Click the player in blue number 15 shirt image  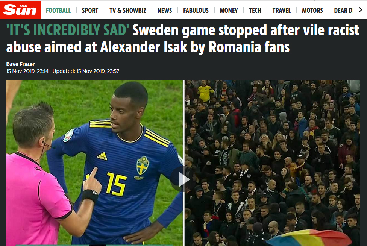(94, 162)
